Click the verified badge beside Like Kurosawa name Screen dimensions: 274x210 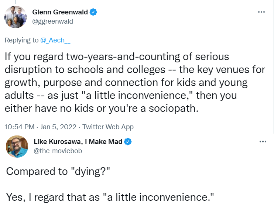pos(128,141)
